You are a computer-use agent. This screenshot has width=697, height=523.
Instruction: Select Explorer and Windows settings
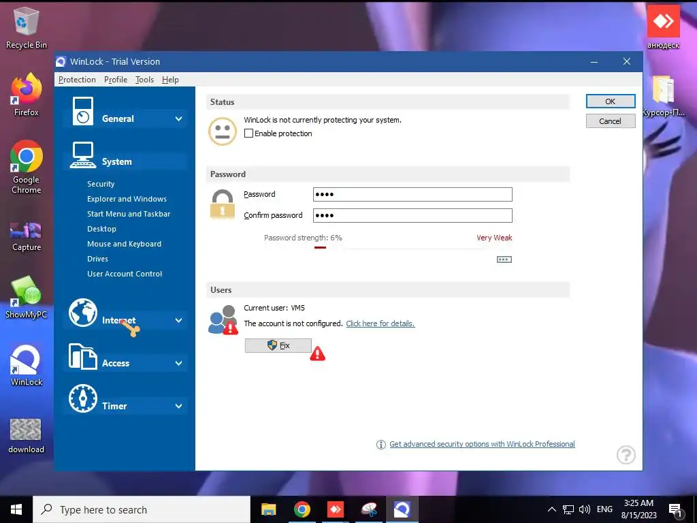(x=127, y=199)
